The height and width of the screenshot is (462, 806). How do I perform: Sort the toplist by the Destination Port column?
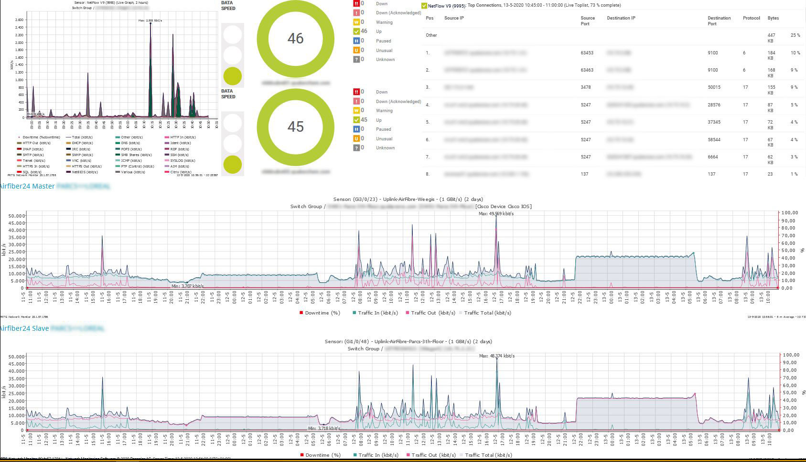(719, 21)
